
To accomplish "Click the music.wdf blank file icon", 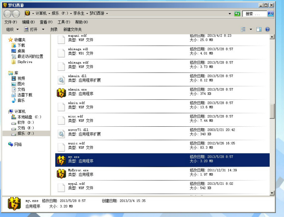I will tap(61, 147).
